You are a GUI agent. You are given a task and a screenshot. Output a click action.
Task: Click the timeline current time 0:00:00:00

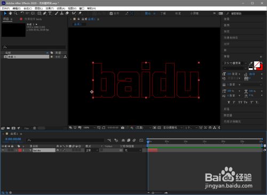pos(13,139)
